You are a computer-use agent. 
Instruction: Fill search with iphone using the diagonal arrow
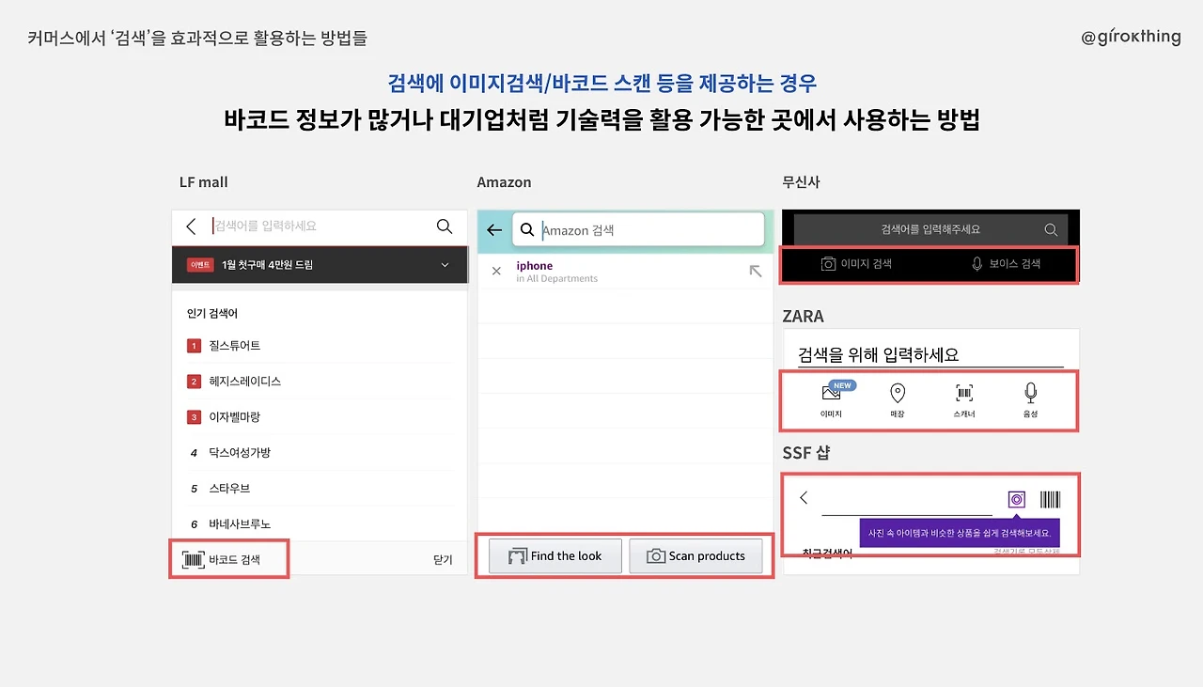756,272
